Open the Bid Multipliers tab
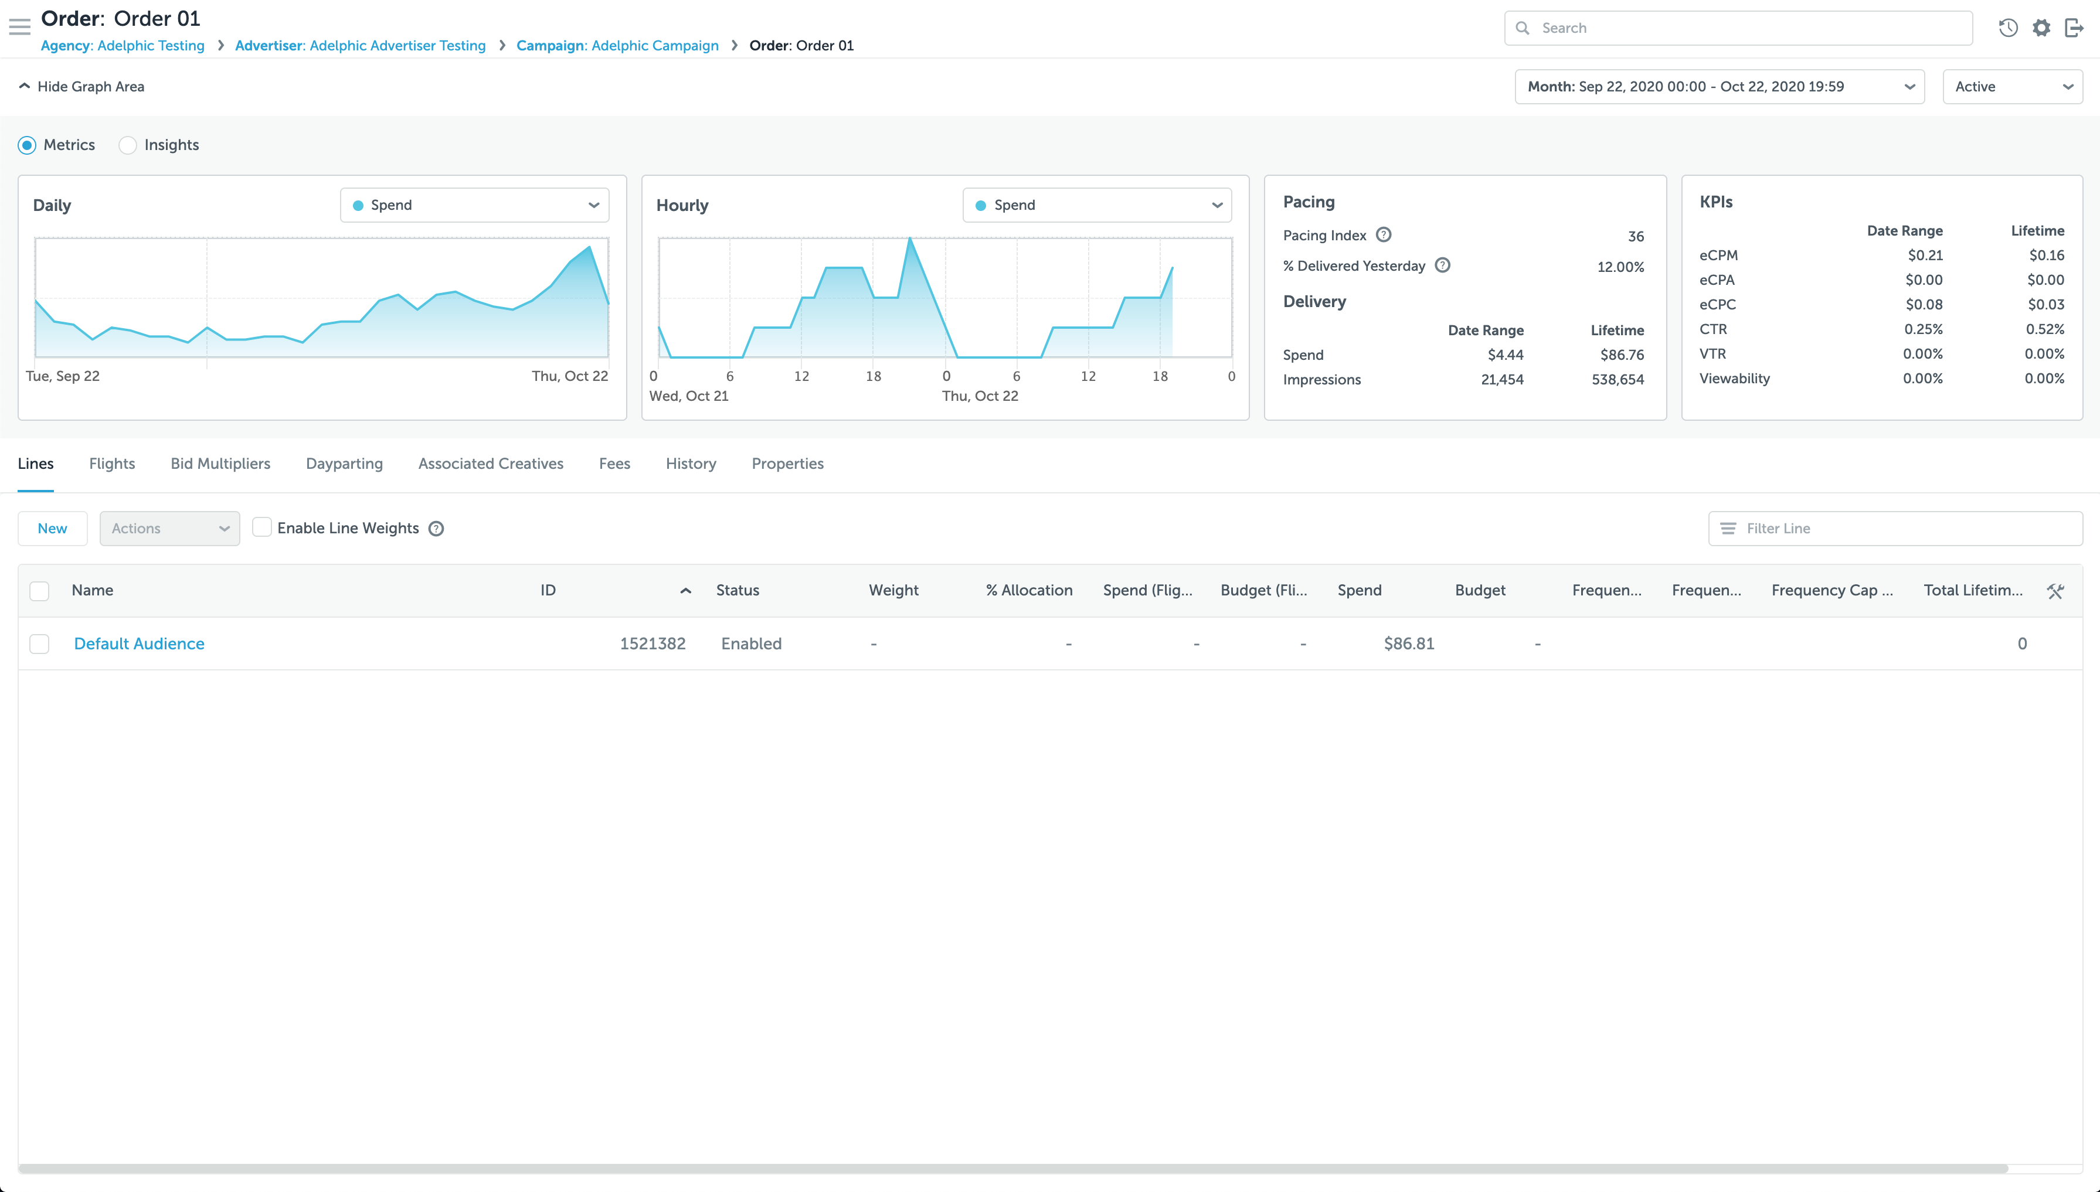This screenshot has width=2100, height=1192. tap(219, 464)
